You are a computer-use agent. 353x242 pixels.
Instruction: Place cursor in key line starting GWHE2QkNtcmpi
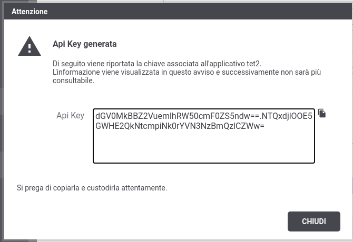click(x=180, y=126)
